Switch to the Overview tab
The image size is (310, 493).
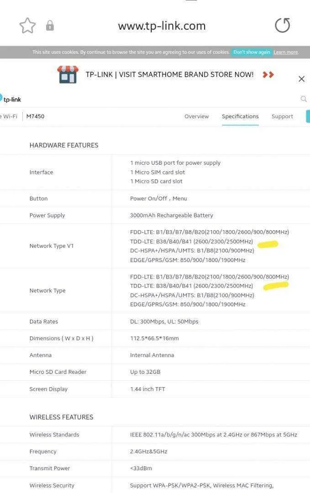coord(196,116)
